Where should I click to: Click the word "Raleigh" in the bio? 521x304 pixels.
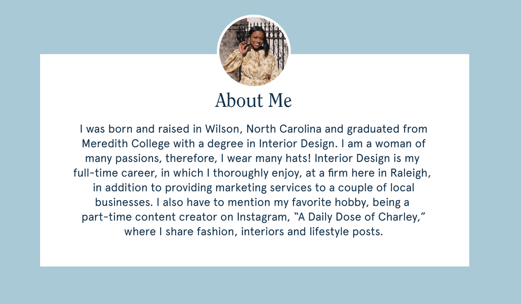coord(410,173)
